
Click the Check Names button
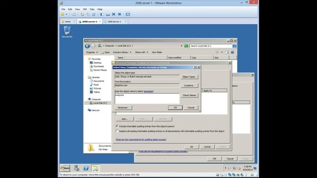click(189, 95)
